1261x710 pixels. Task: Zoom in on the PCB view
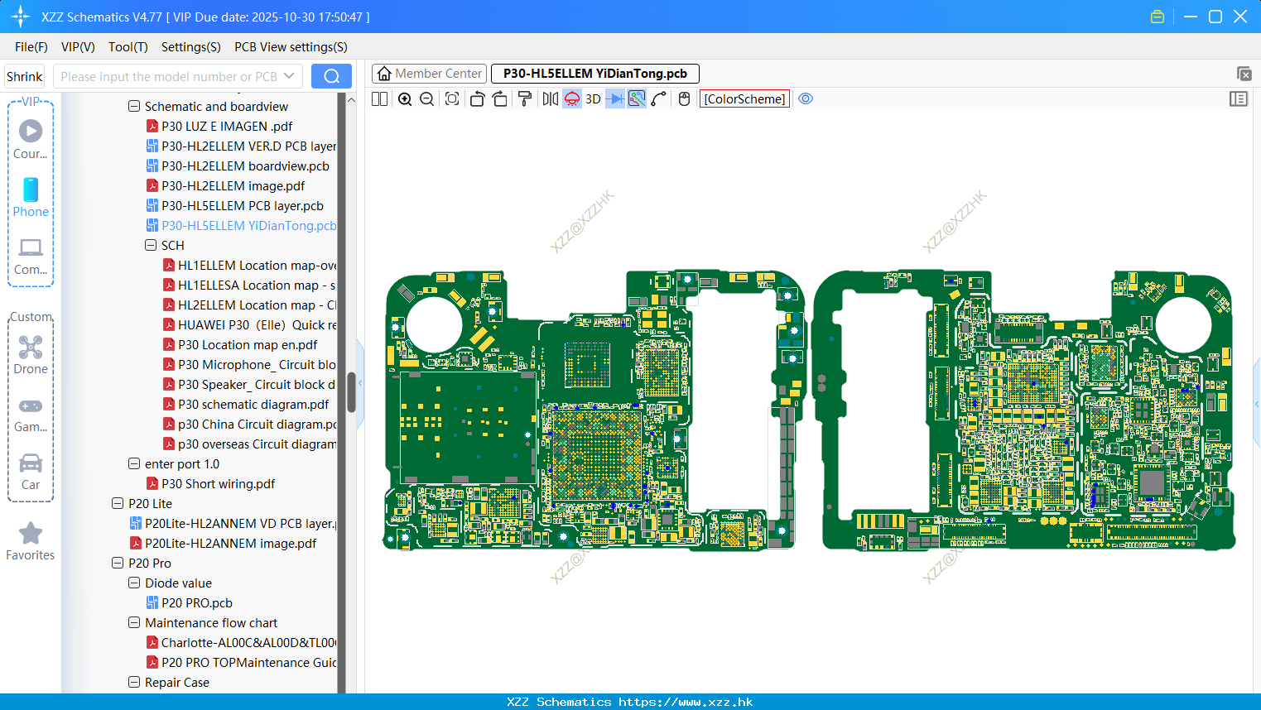[405, 99]
